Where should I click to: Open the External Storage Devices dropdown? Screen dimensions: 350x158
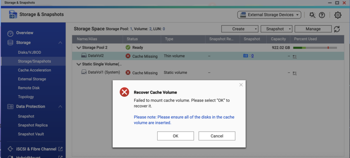coord(269,15)
